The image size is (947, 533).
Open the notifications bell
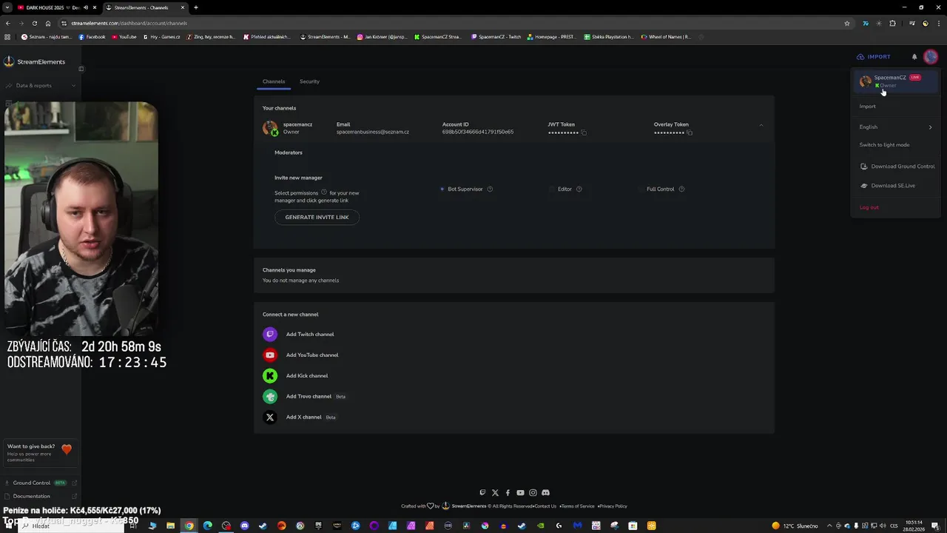point(914,56)
